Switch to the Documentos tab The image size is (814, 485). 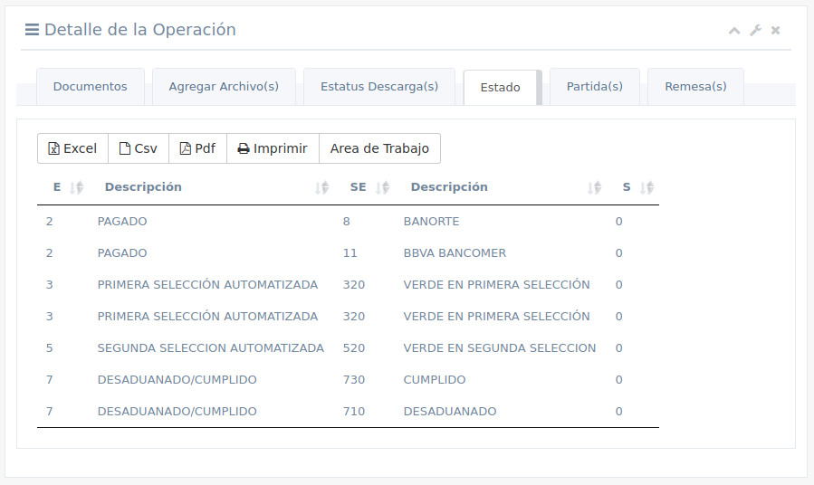pyautogui.click(x=90, y=87)
